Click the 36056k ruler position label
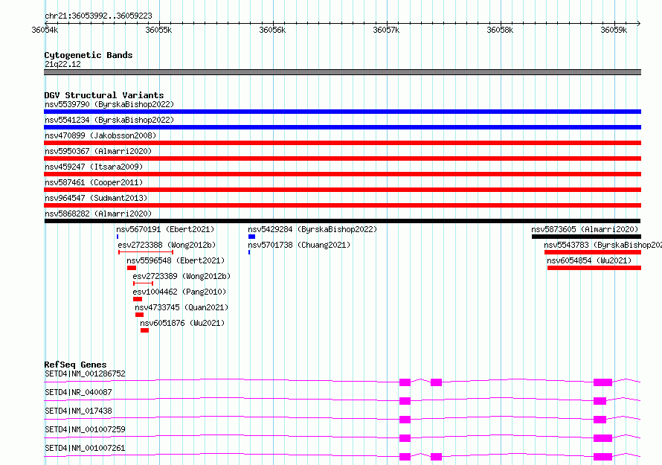Screen dimensions: 662x465 (x=272, y=30)
